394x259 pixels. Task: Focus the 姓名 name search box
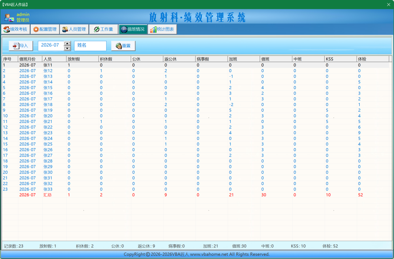point(90,46)
